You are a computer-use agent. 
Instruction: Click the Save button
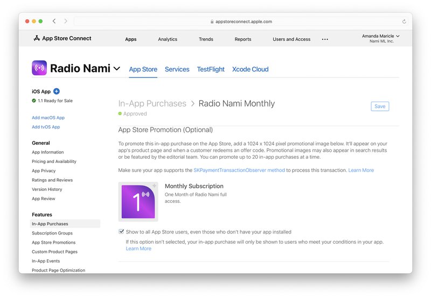(x=380, y=106)
